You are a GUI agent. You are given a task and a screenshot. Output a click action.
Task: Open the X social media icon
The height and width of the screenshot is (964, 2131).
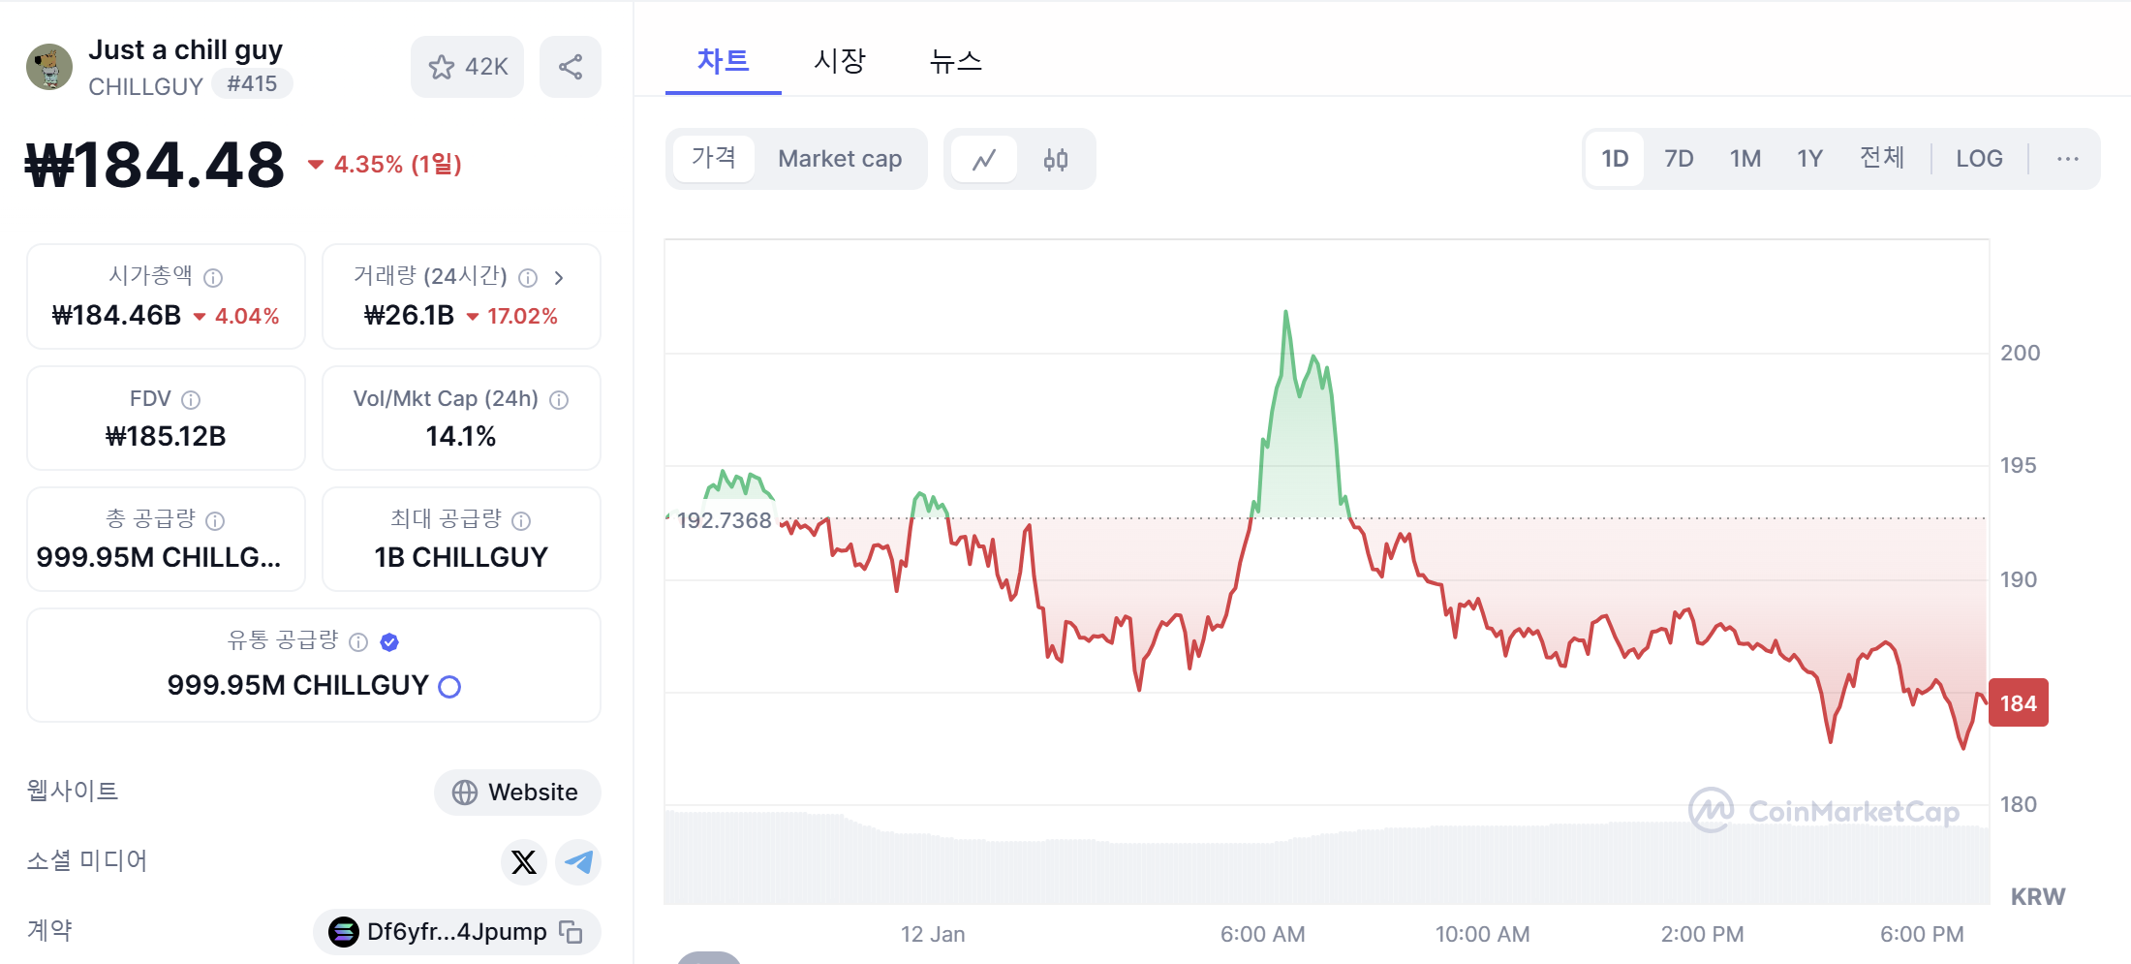coord(524,861)
